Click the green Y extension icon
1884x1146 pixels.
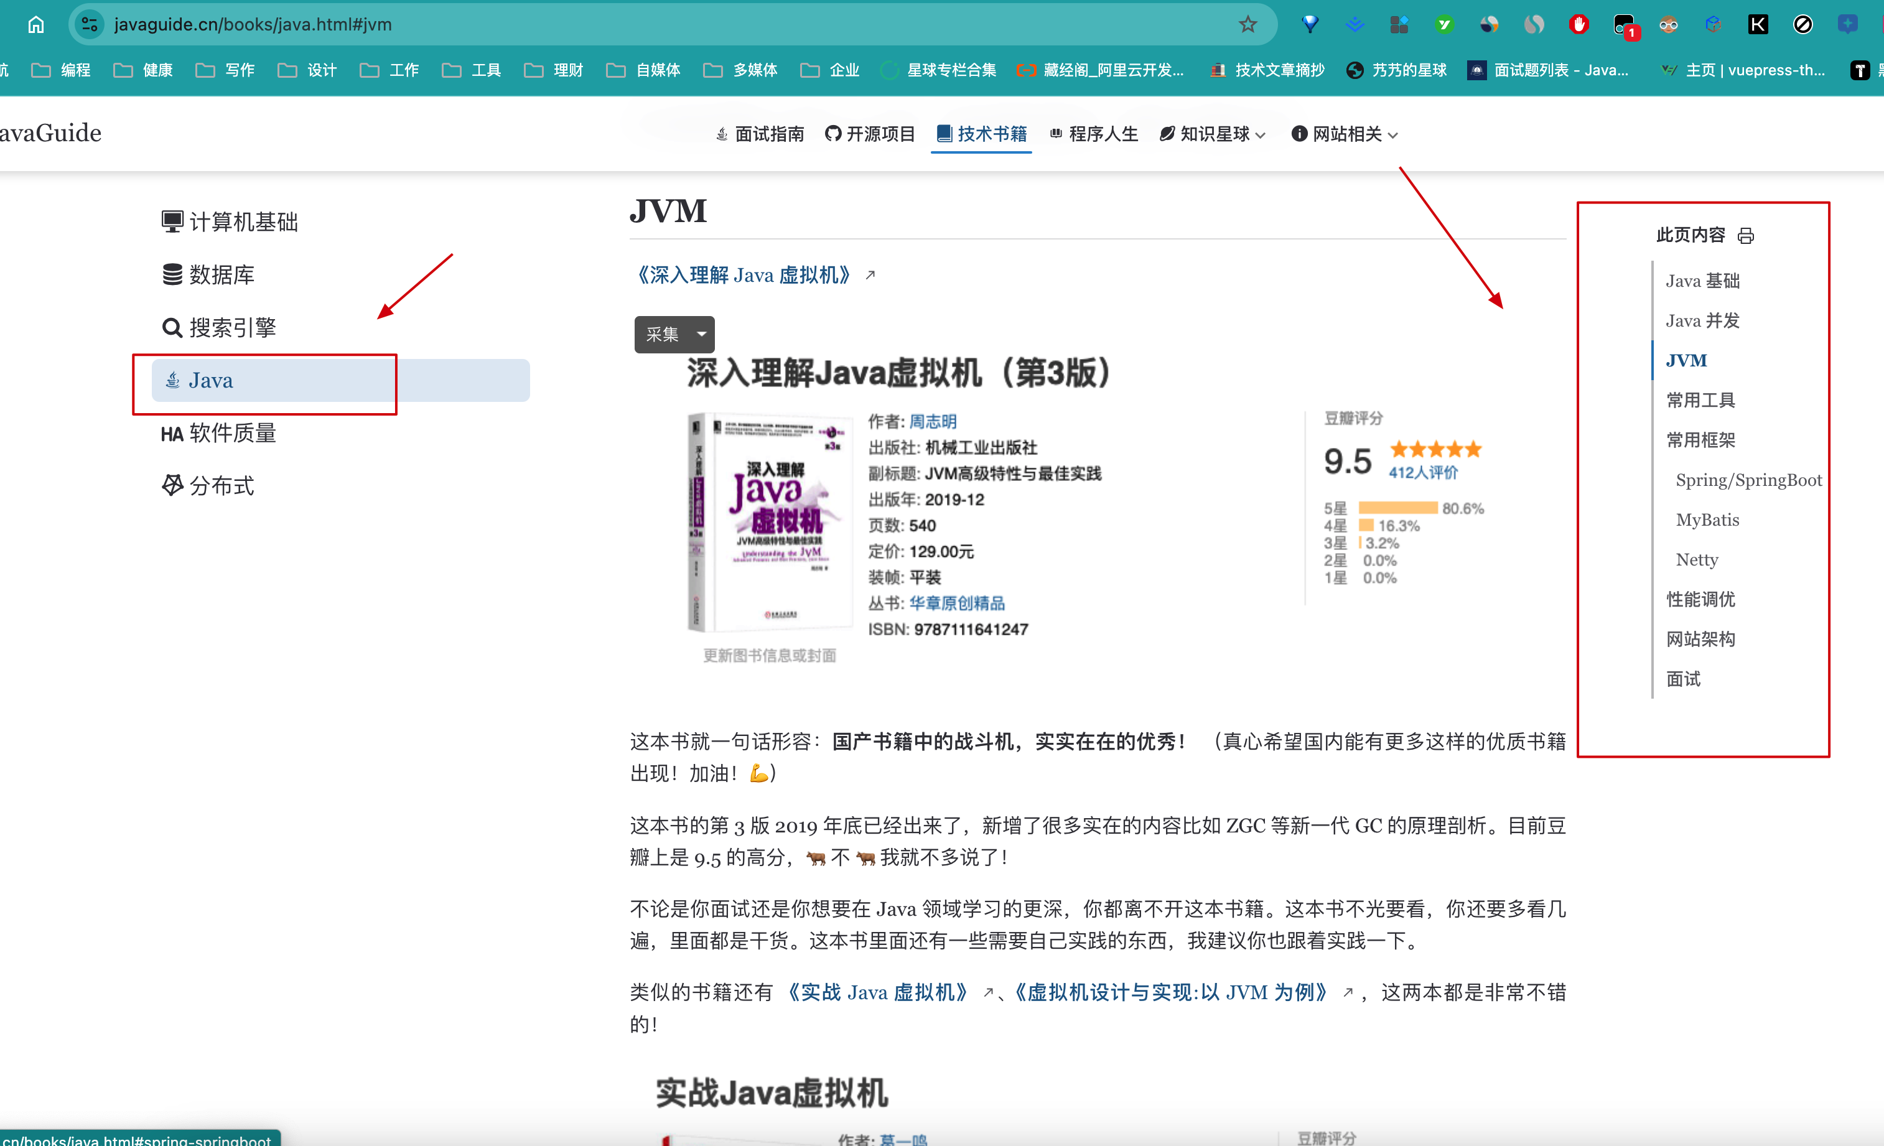(x=1444, y=24)
